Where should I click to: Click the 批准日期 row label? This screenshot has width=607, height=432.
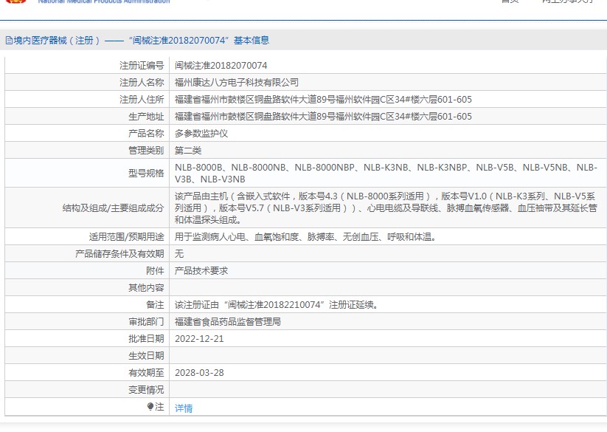point(146,339)
